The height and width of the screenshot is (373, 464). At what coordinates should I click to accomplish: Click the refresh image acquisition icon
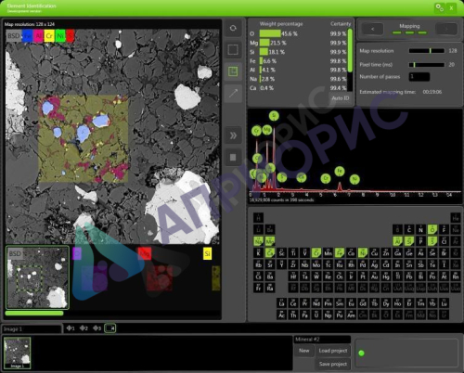233,28
